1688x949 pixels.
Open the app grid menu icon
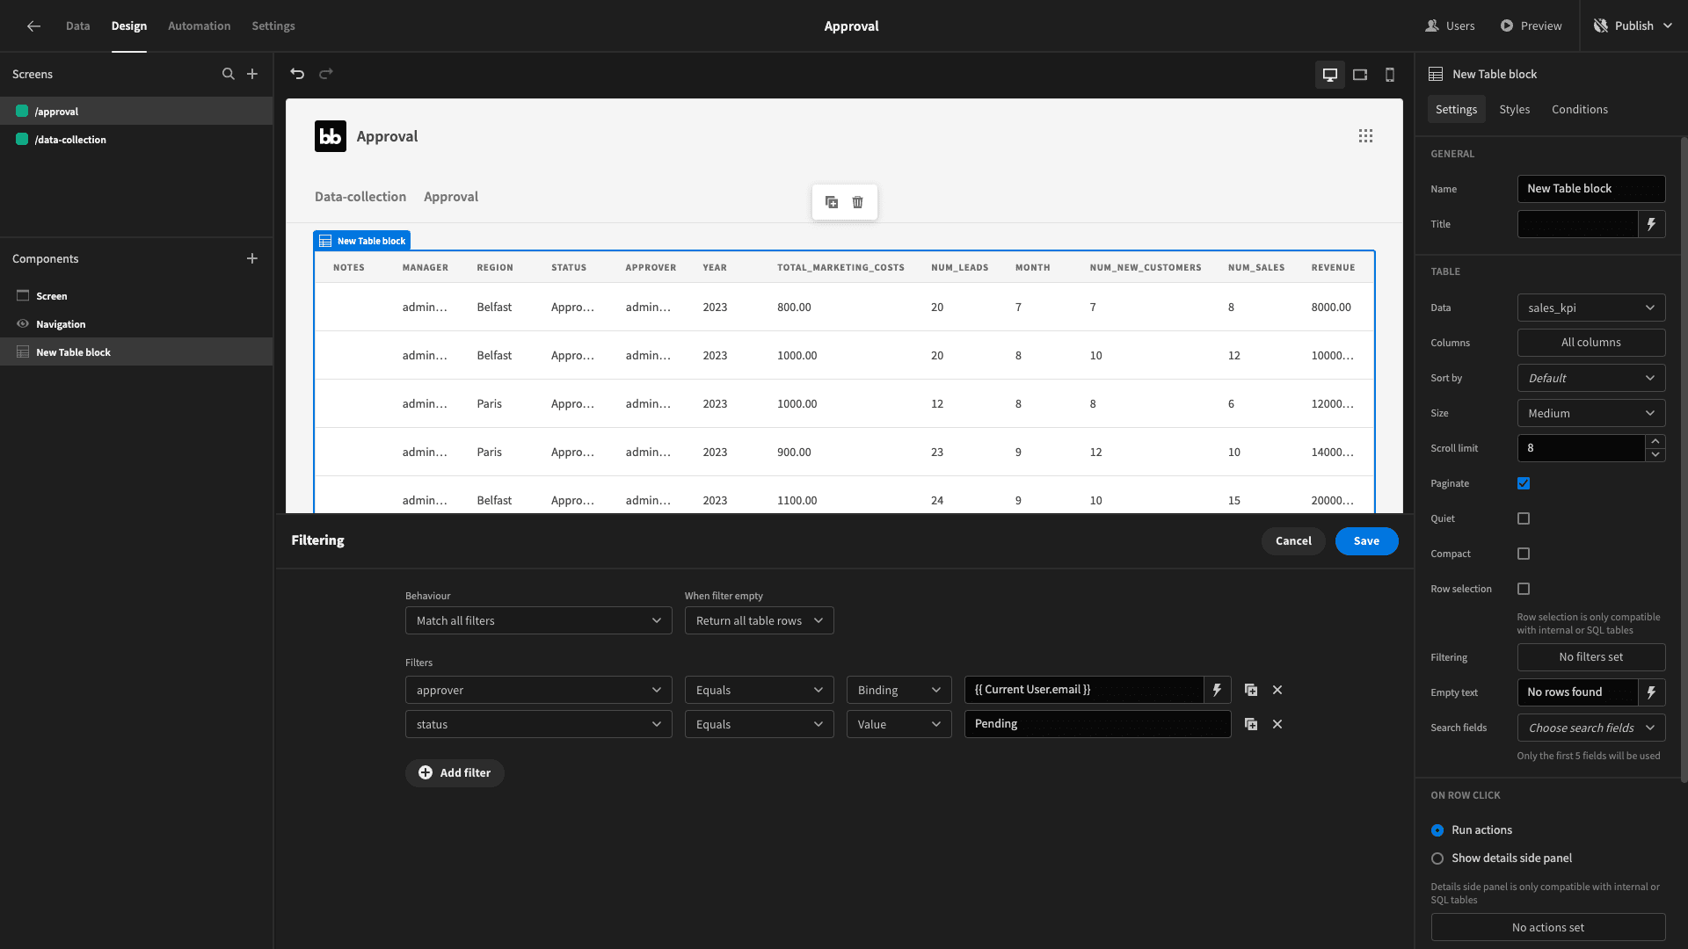[1365, 136]
